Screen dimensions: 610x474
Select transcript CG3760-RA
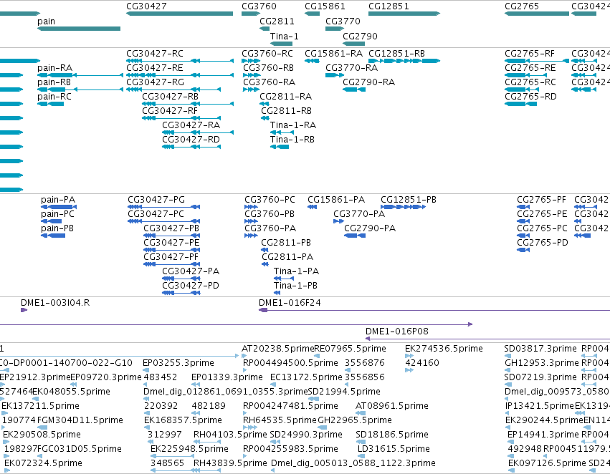tap(252, 90)
